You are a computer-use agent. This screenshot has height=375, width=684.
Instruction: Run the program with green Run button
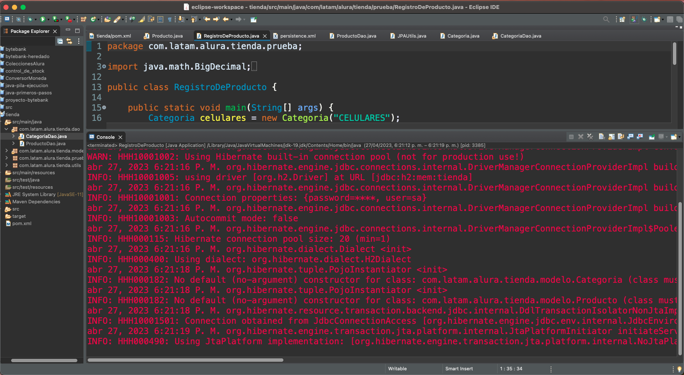coord(43,19)
